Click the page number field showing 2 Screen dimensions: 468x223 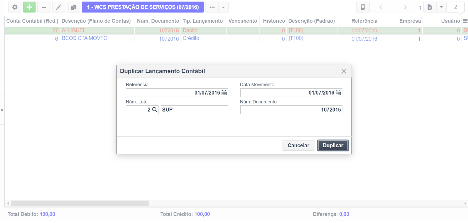pyautogui.click(x=455, y=7)
